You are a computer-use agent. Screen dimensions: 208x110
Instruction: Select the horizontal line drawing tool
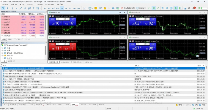click(16, 8)
